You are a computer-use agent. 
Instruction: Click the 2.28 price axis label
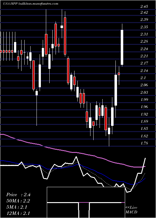(144, 41)
